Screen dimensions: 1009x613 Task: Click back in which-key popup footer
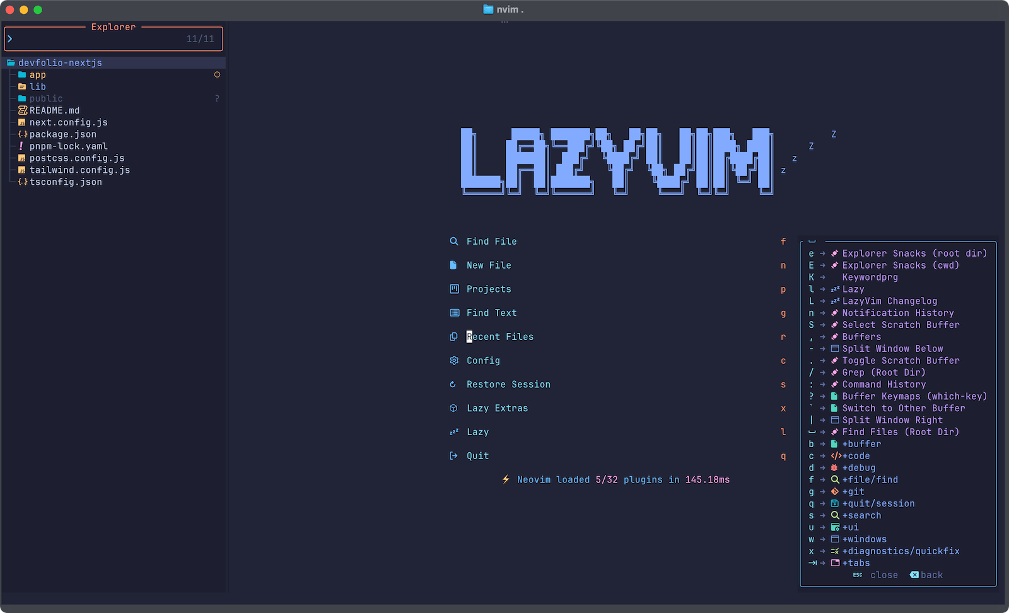931,575
